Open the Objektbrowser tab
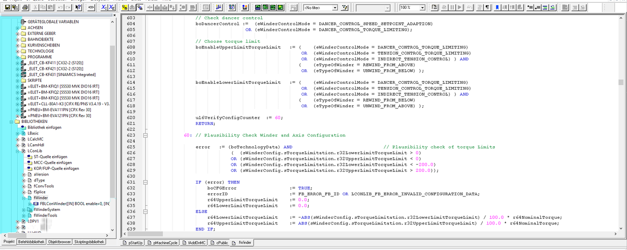The width and height of the screenshot is (627, 250). pyautogui.click(x=59, y=242)
